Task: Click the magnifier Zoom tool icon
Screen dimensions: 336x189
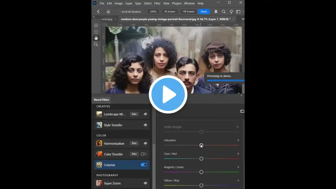Action: coord(96,44)
